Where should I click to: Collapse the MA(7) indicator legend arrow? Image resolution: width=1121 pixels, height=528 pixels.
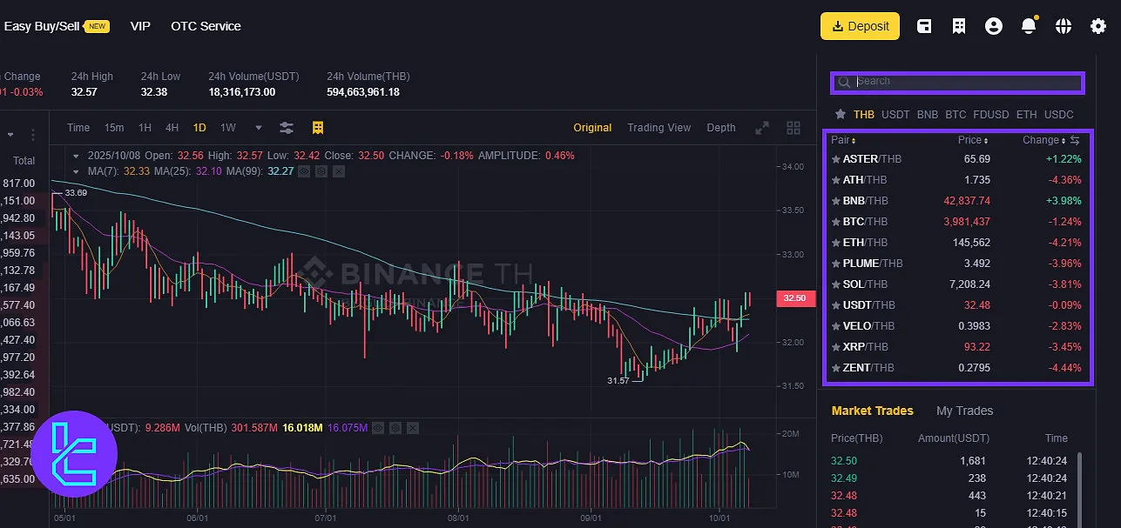[x=78, y=171]
